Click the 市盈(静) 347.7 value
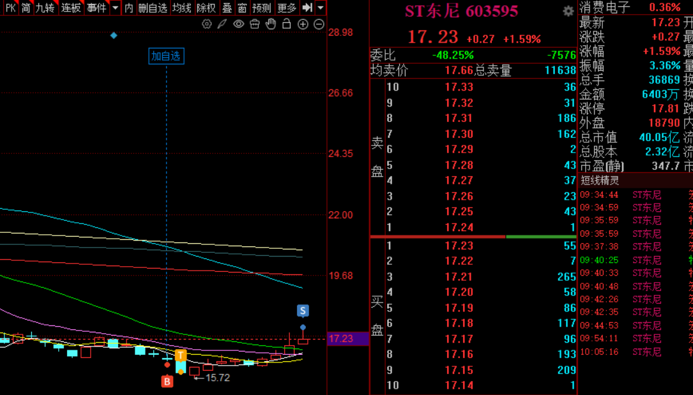The height and width of the screenshot is (395, 693). tap(666, 166)
